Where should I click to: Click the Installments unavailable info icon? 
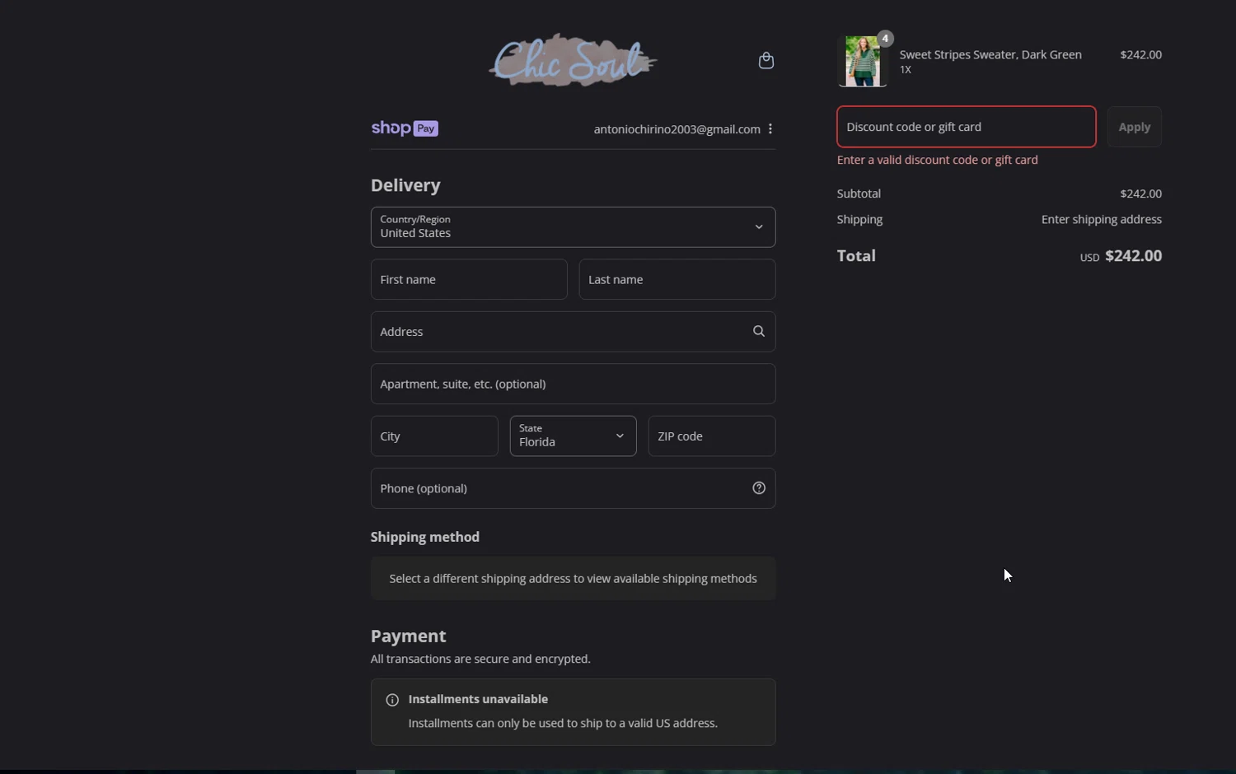tap(392, 700)
